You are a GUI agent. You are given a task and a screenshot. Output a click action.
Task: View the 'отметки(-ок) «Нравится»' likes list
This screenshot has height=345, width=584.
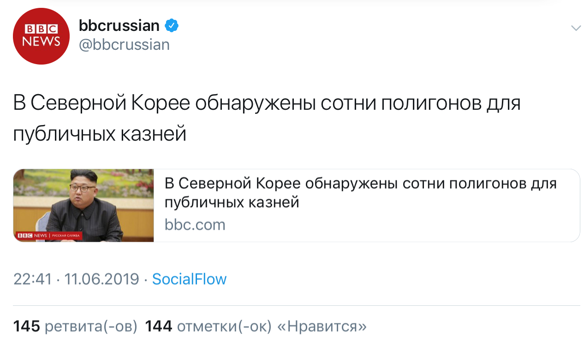pos(272,327)
